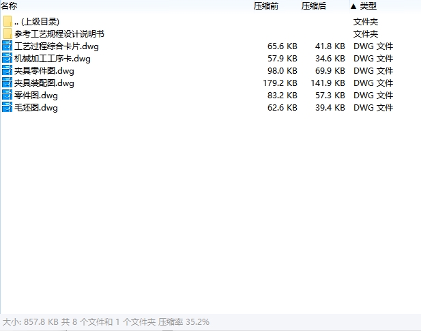Image resolution: width=421 pixels, height=331 pixels.
Task: Click the 83.2 KB size value
Action: click(282, 96)
